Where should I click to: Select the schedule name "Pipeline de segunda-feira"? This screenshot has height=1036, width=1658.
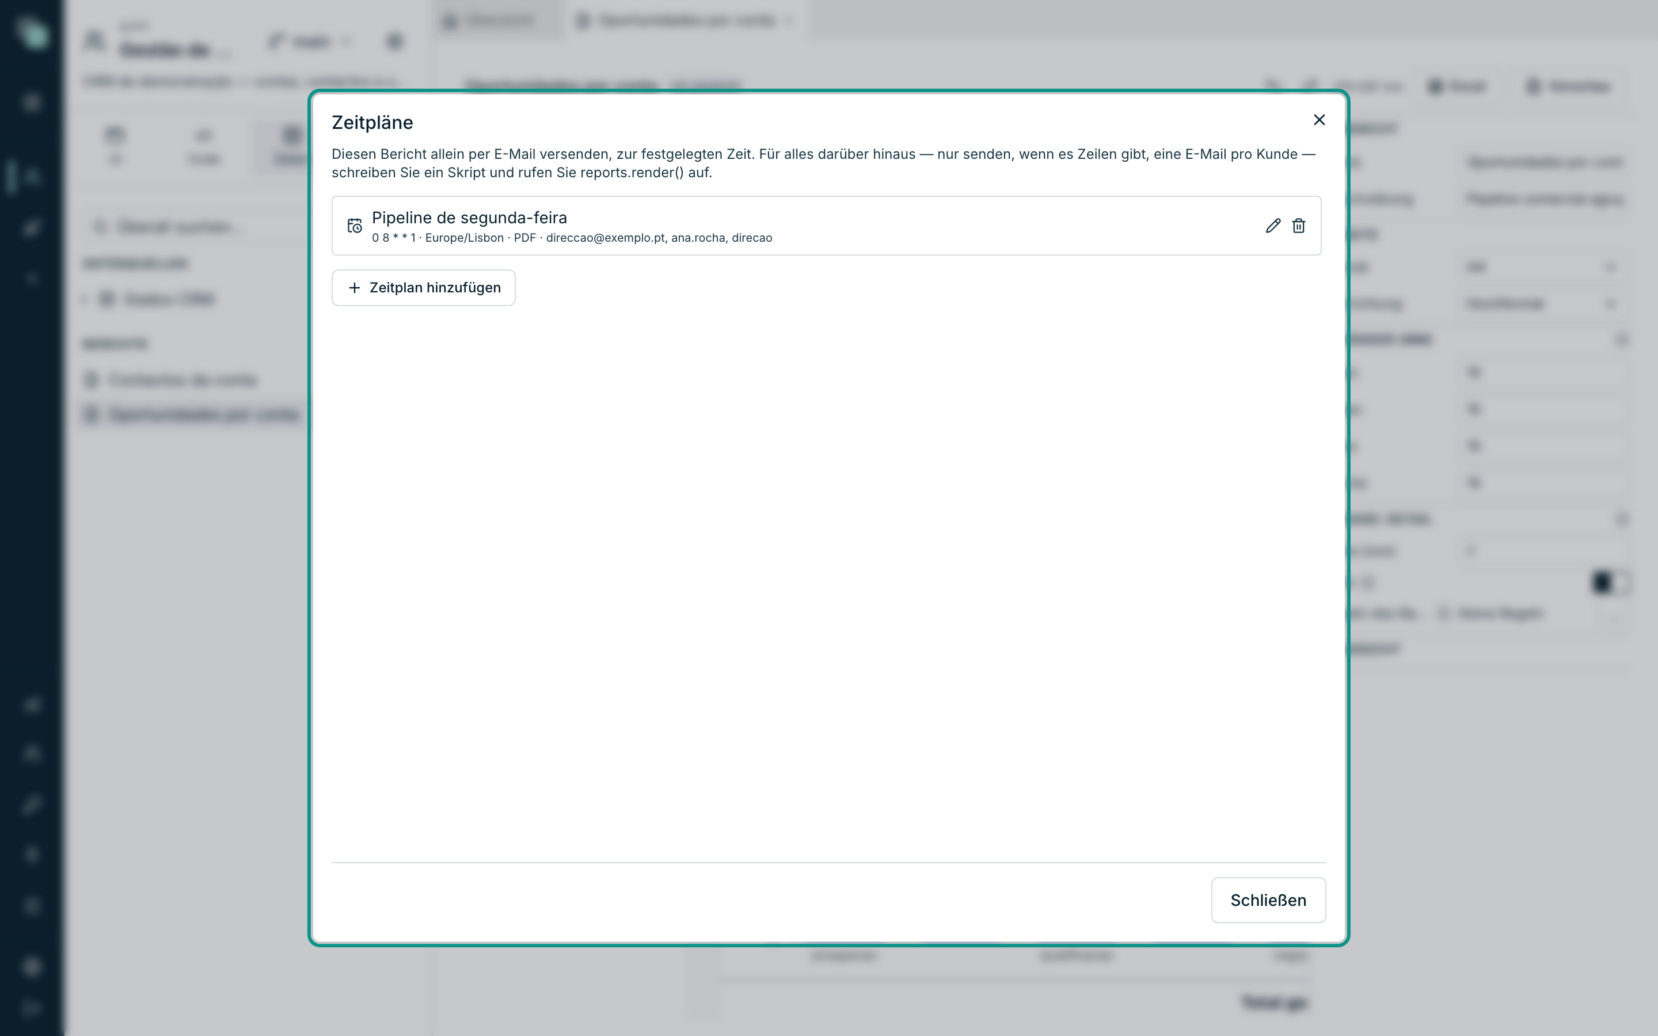tap(469, 218)
